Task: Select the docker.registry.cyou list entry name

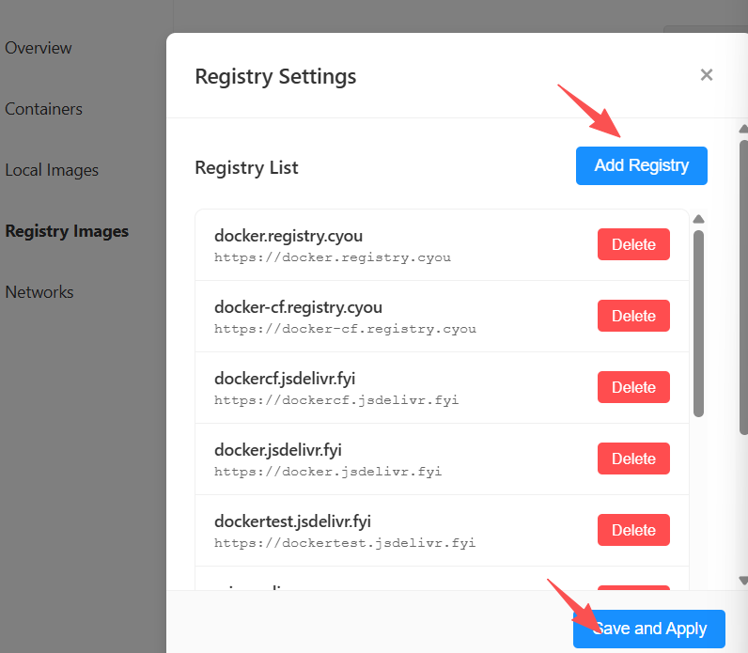Action: click(288, 236)
